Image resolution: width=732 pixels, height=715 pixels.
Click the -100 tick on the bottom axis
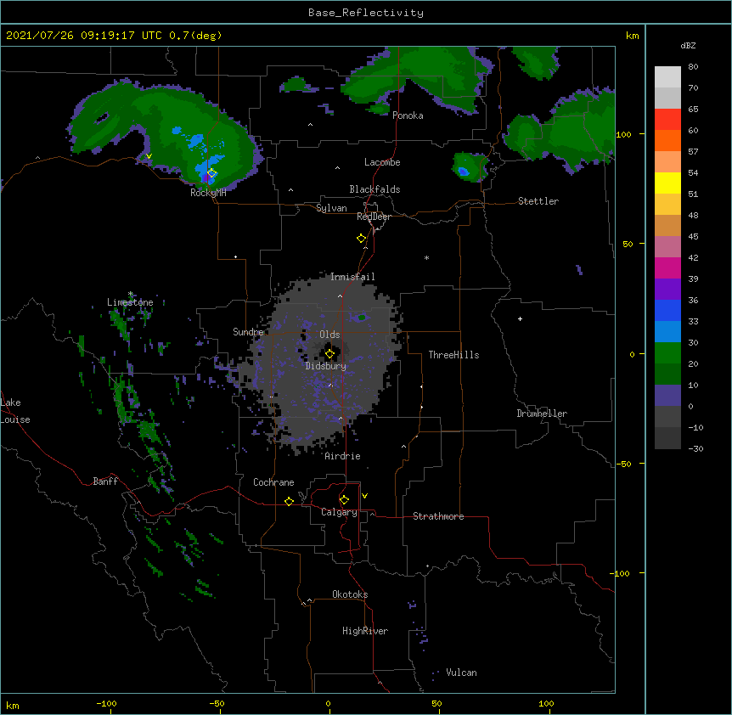pyautogui.click(x=106, y=703)
